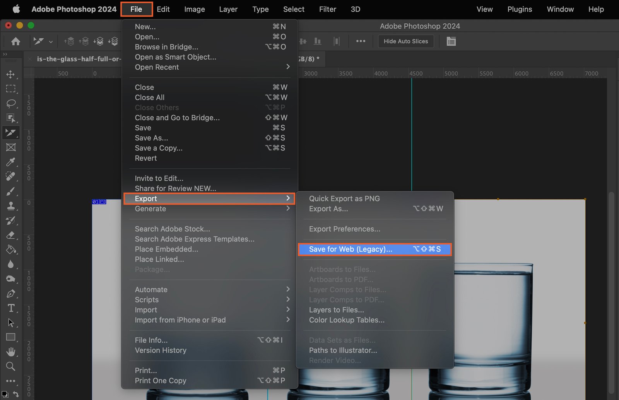Select the Eyedropper tool
The image size is (619, 400).
click(10, 162)
